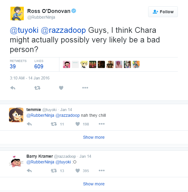
Task: Retweet Barry Kramer's reply
Action: pos(54,171)
